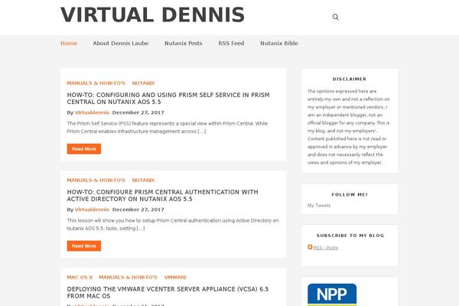Open Manuals & How-To's category on Active Directory post
The height and width of the screenshot is (306, 459).
(96, 180)
